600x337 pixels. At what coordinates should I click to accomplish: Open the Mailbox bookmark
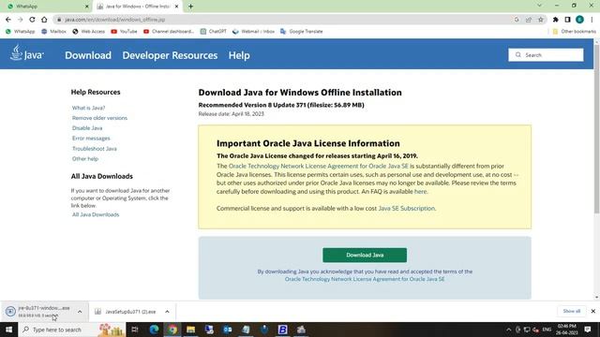53,31
